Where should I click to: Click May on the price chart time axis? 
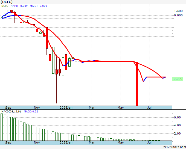click(121, 108)
